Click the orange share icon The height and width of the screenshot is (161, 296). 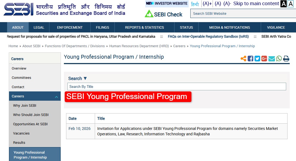(x=243, y=59)
